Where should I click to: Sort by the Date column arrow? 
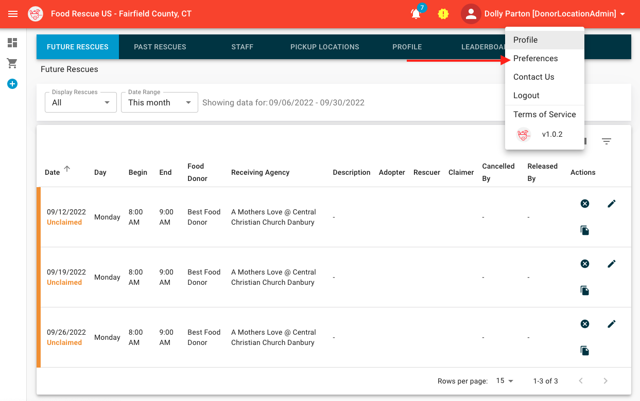click(x=67, y=169)
